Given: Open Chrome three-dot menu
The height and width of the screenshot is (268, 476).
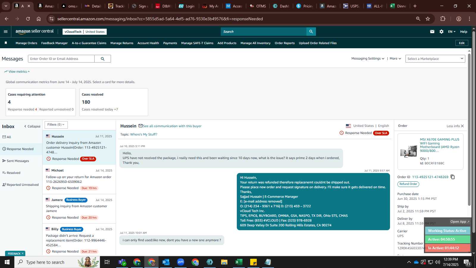Looking at the screenshot, I should [469, 19].
